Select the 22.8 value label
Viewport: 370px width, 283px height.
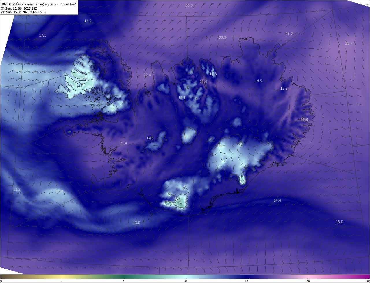click(x=304, y=120)
